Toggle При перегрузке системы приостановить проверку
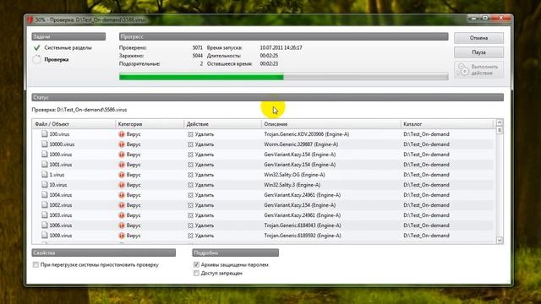The width and height of the screenshot is (541, 304). (36, 264)
